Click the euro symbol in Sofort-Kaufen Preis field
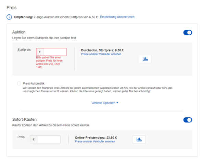 [34, 139]
